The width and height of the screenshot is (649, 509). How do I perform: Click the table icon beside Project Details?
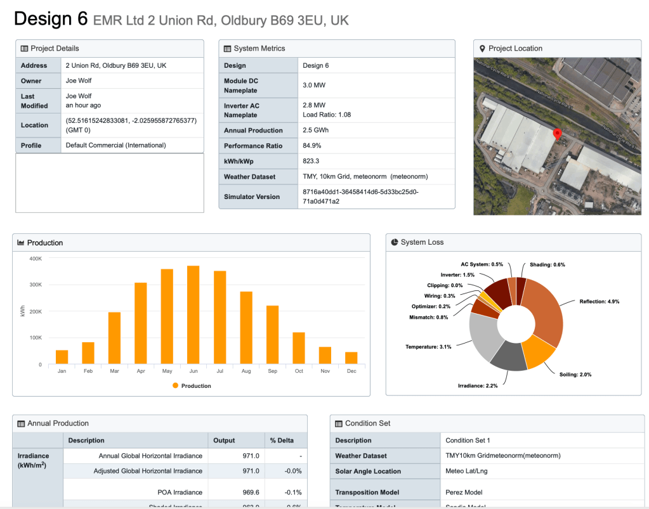24,49
